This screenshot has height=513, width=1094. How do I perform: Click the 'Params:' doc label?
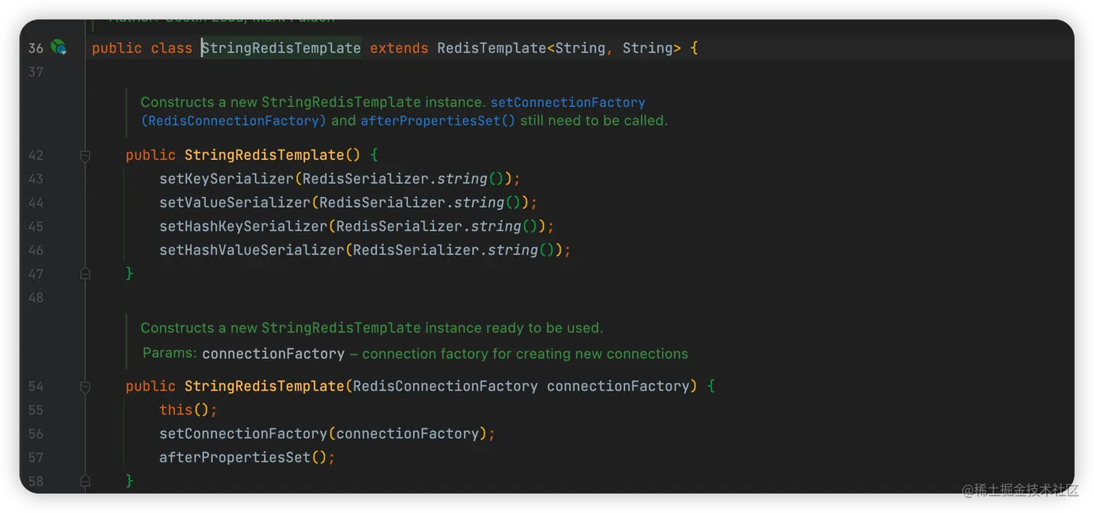(x=169, y=353)
